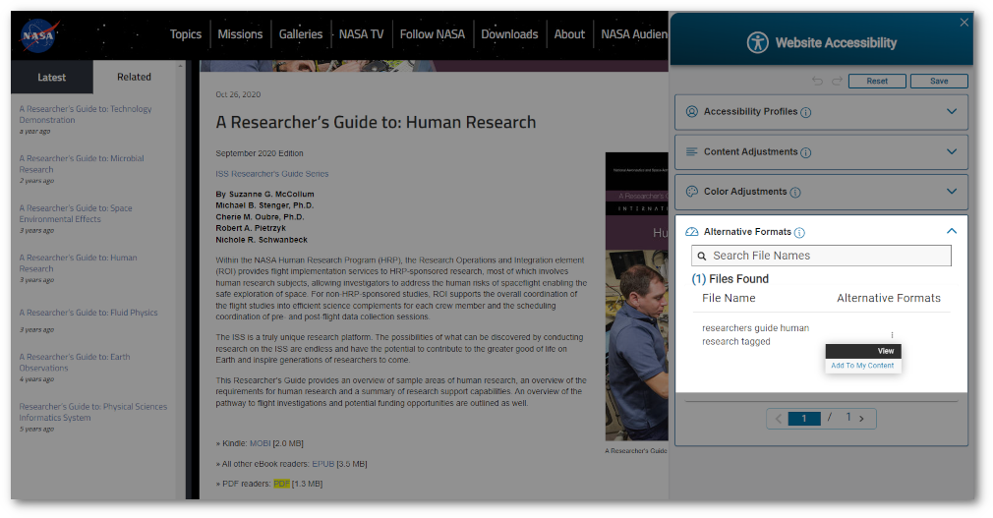Click the 'File Name' column header
993x518 pixels.
tap(729, 298)
